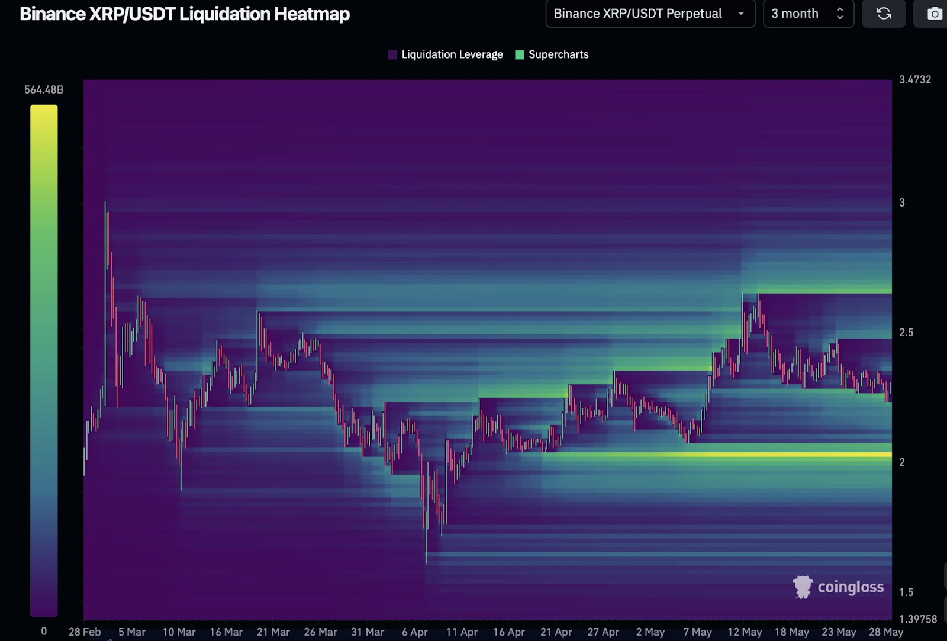The width and height of the screenshot is (947, 641).
Task: Click the camera screenshot icon button
Action: click(x=934, y=14)
